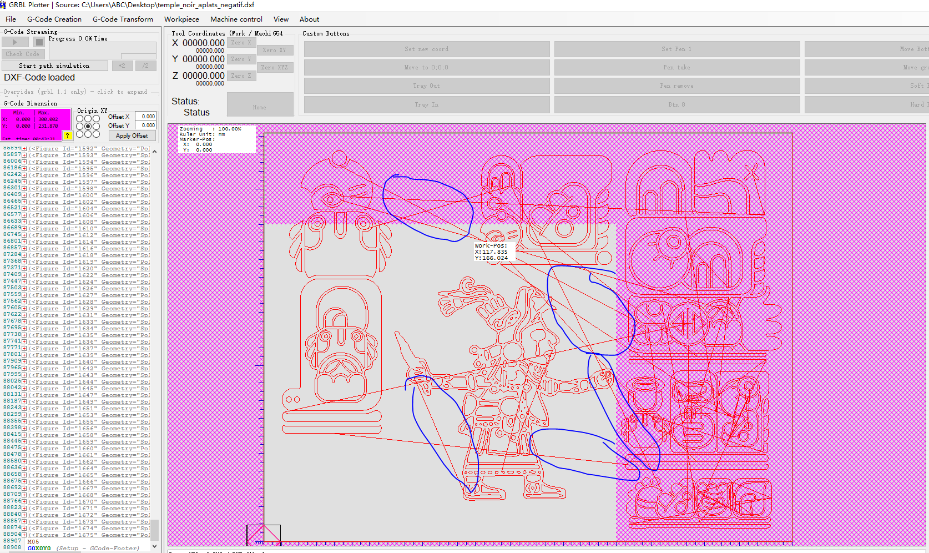This screenshot has width=929, height=553.
Task: Click the Start path simulation button
Action: [x=54, y=66]
